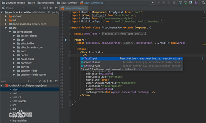Image resolution: width=206 pixels, height=123 pixels.
Task: Expand the android folder
Action: coord(6,16)
